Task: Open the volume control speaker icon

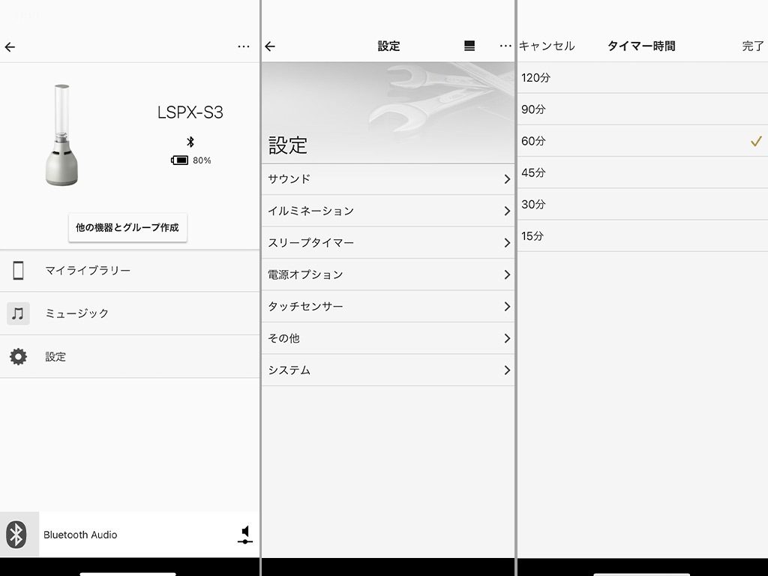Action: (x=245, y=534)
